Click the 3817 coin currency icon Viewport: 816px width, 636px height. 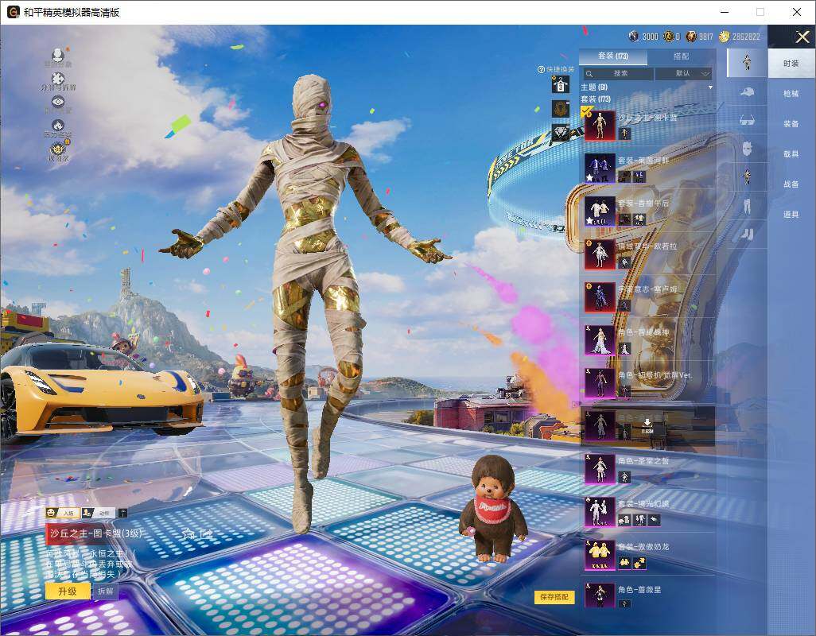691,37
